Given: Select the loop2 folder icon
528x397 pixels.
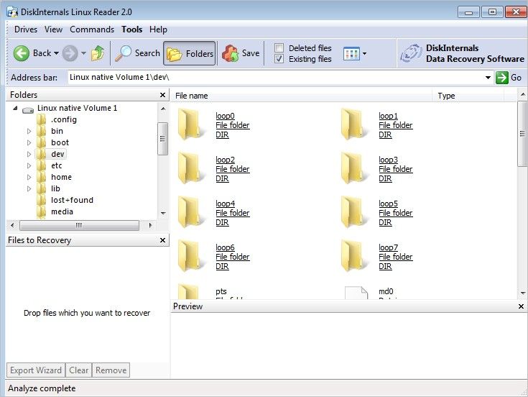Looking at the screenshot, I should click(x=190, y=168).
